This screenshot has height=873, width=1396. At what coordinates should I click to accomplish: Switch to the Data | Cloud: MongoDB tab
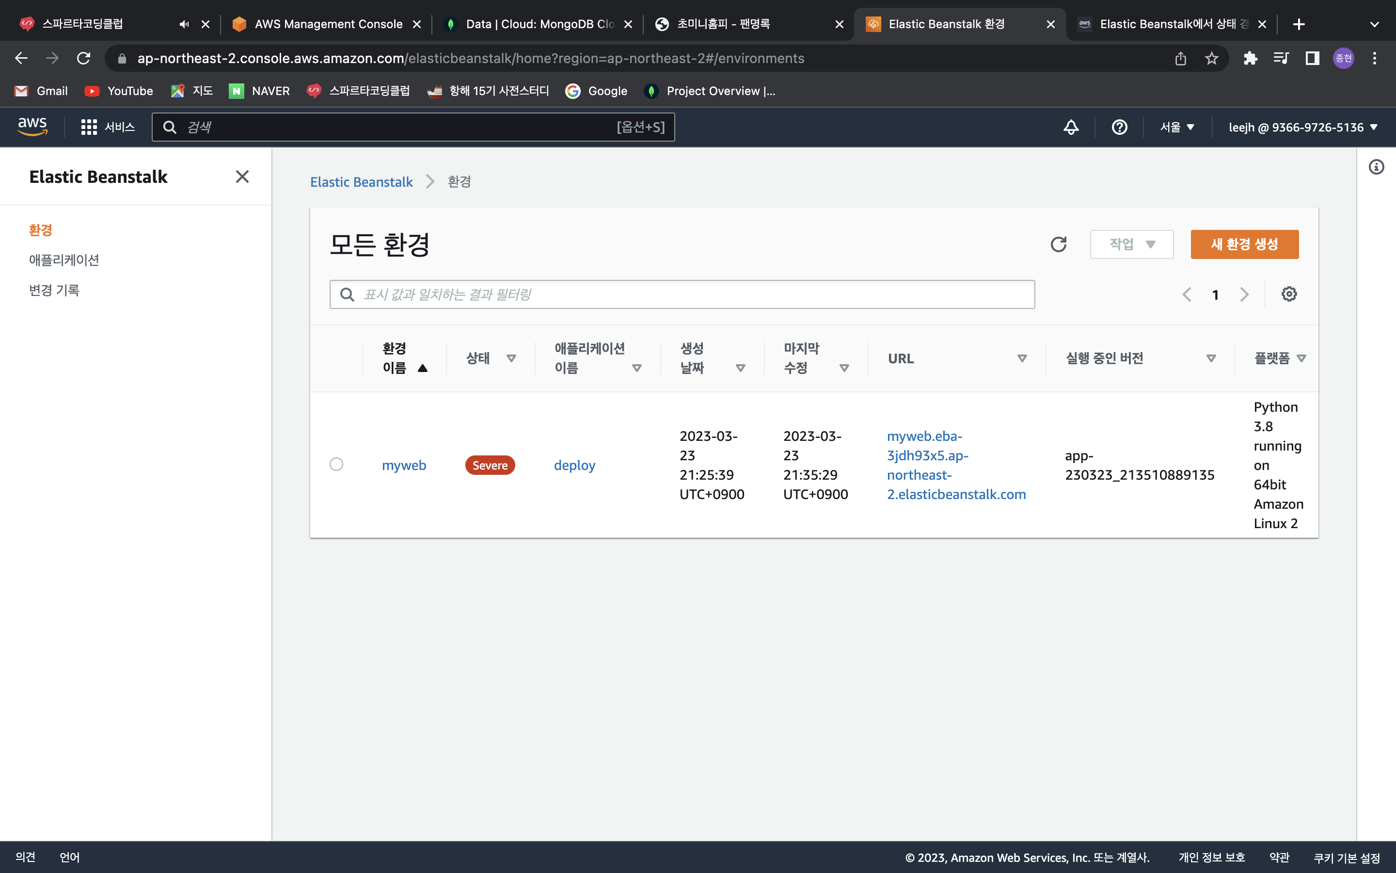coord(537,24)
